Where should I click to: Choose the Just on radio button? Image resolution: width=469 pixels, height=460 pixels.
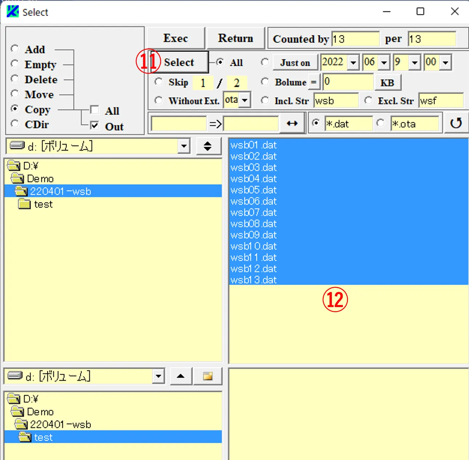click(265, 62)
